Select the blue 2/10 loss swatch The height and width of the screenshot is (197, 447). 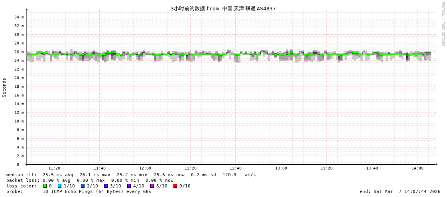(83, 186)
